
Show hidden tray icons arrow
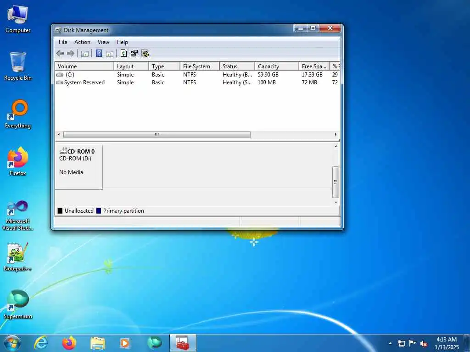390,343
